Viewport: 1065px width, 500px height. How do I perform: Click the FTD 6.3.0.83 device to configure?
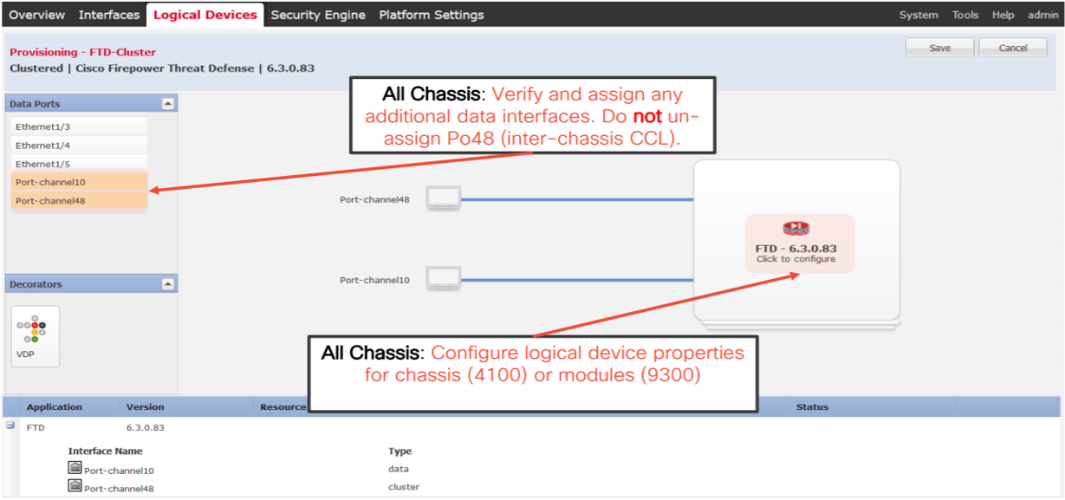(799, 244)
